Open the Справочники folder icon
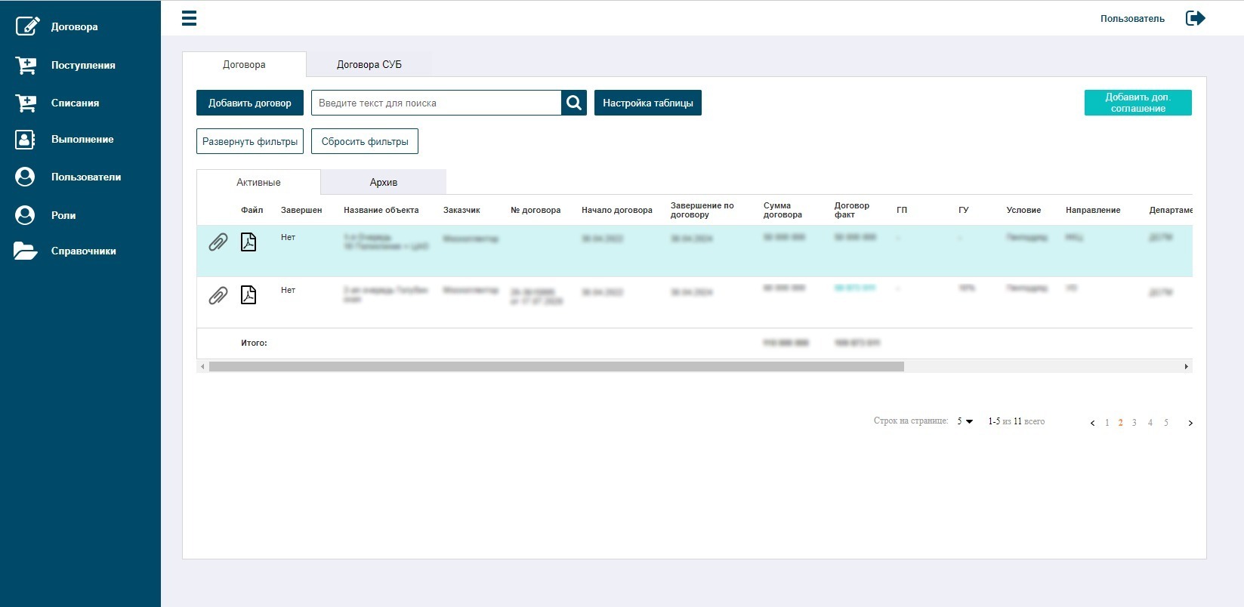Screen dimensions: 1244x607 coord(25,251)
